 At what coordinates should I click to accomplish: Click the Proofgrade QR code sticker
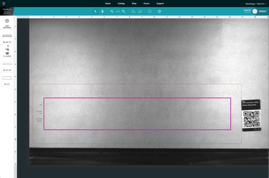pos(251,116)
